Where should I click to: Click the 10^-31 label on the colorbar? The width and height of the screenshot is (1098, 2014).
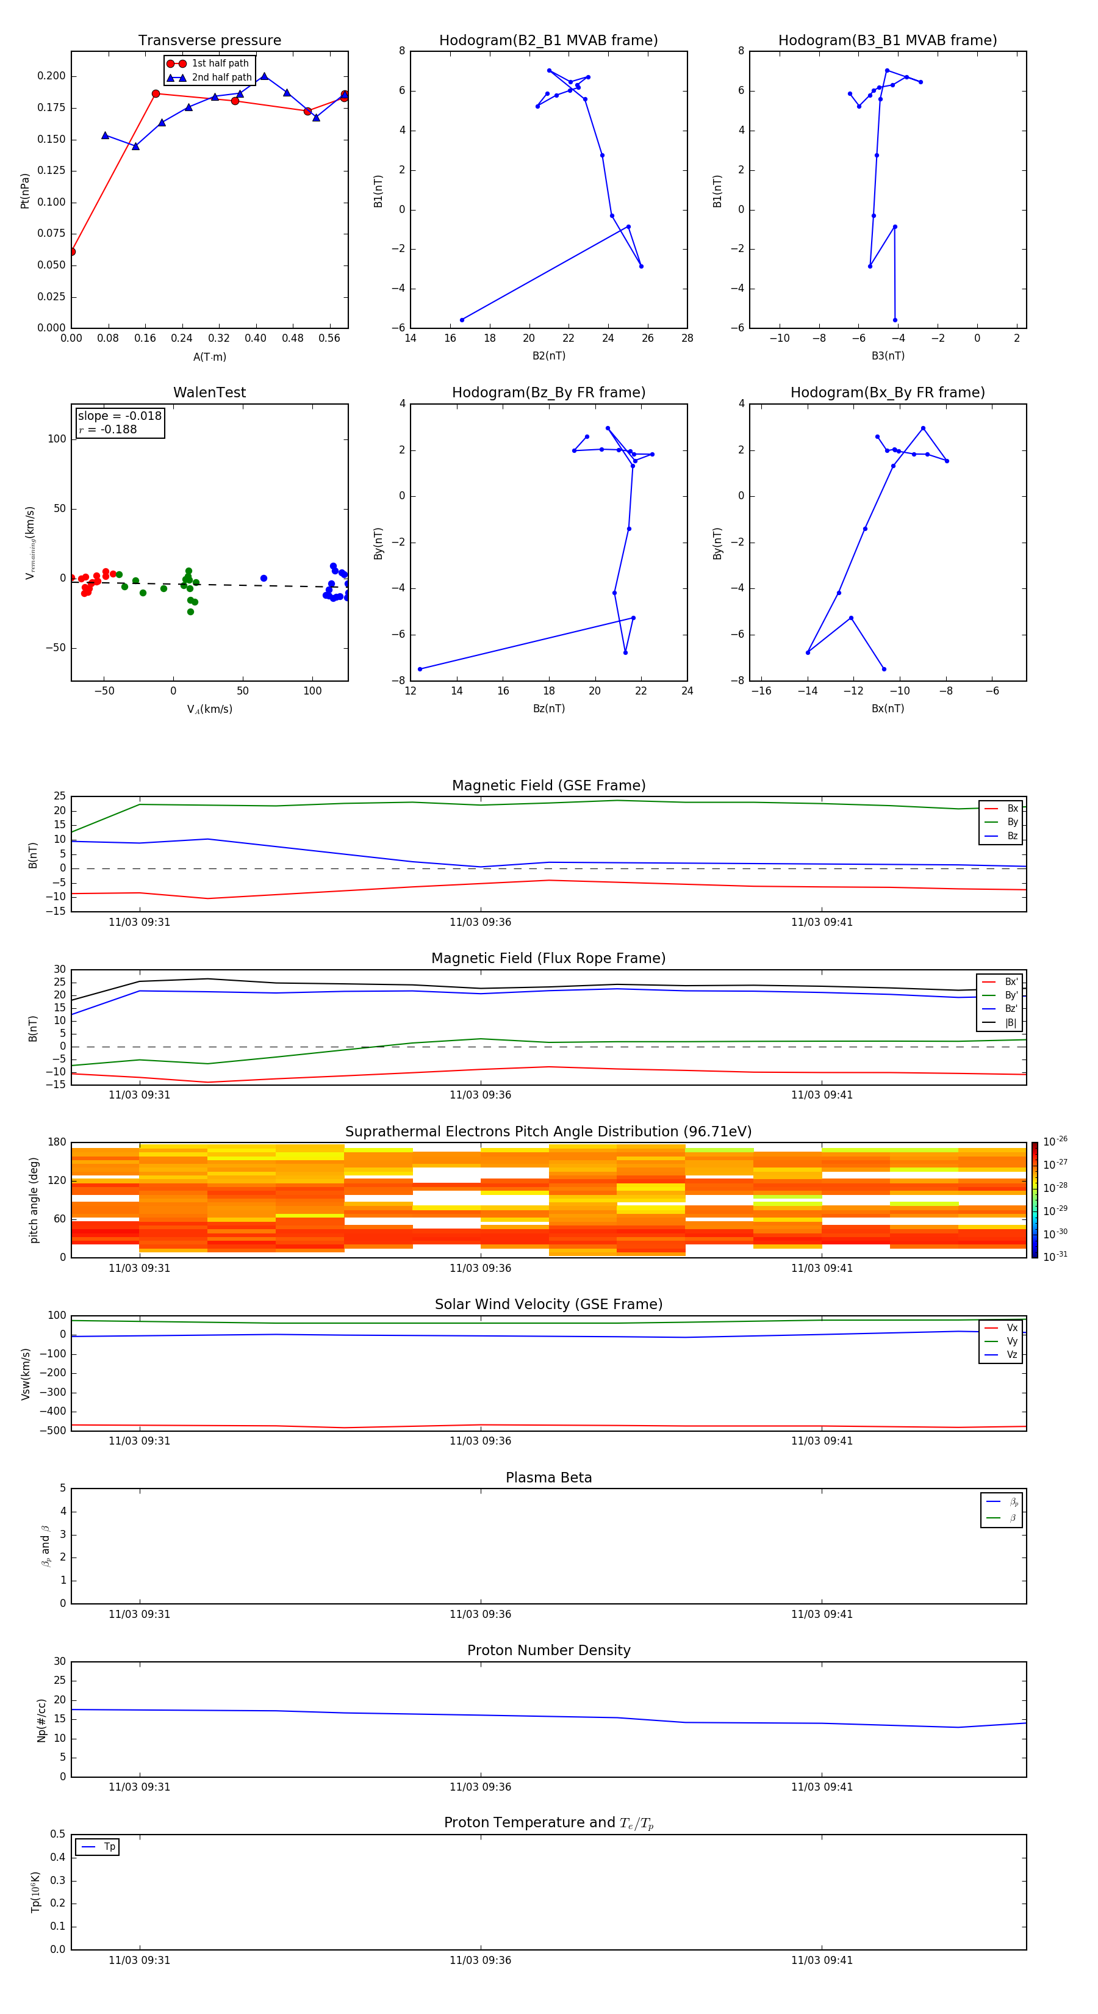1055,1257
